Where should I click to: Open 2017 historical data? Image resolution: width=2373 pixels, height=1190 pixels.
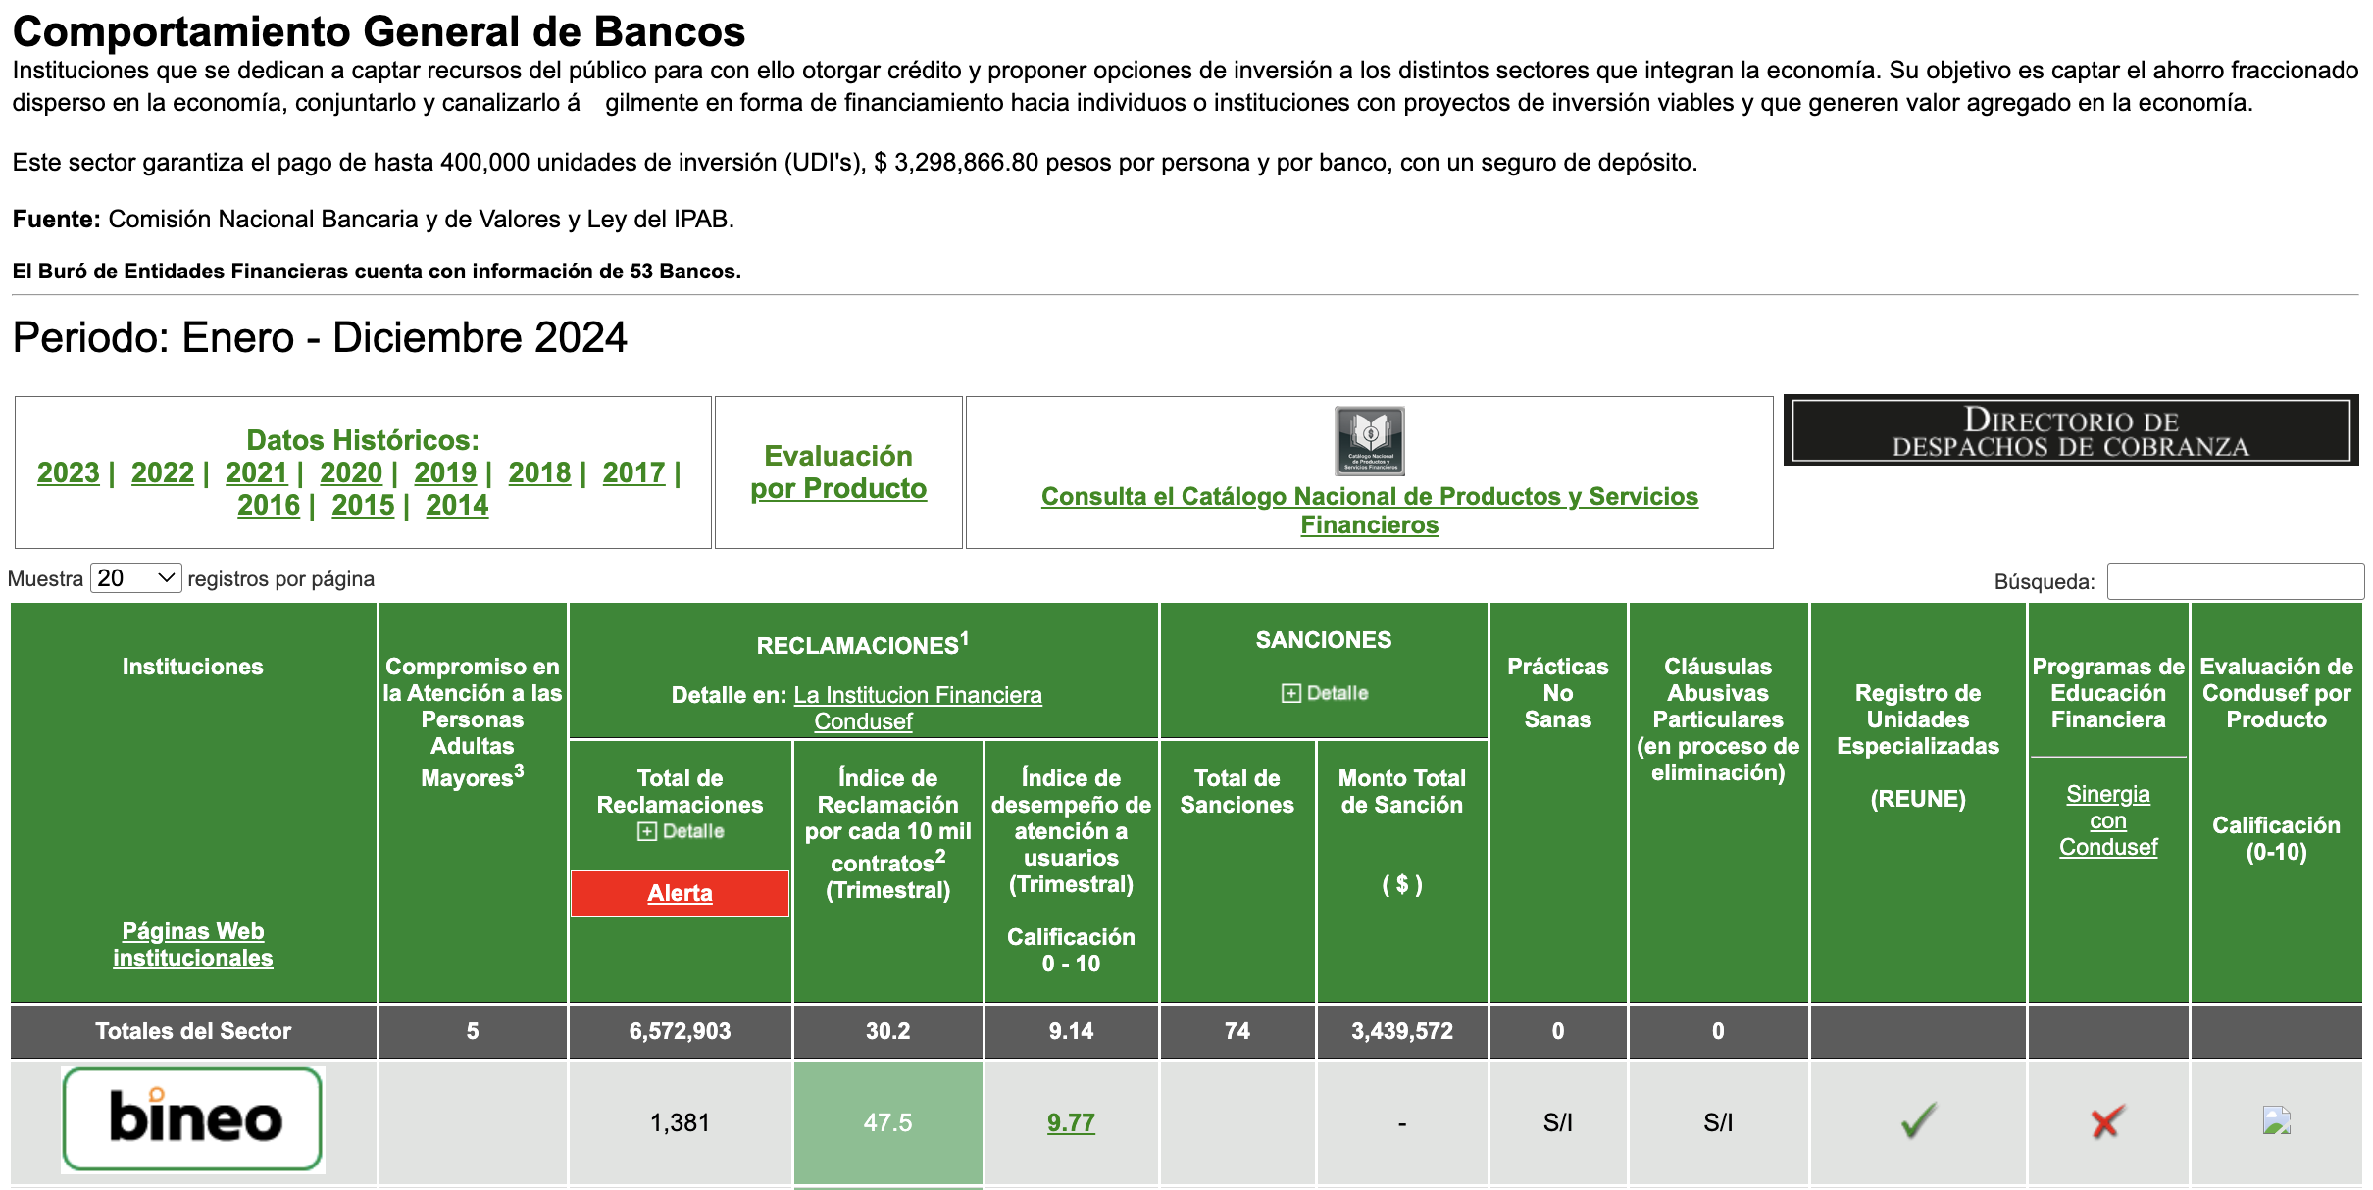click(x=633, y=472)
